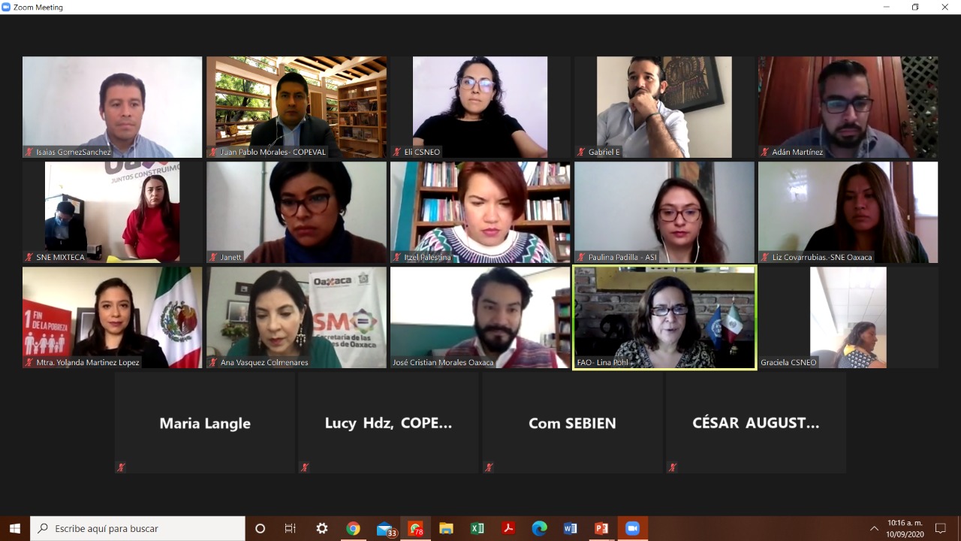The image size is (961, 541).
Task: Open File Explorer folder icon
Action: [x=446, y=528]
